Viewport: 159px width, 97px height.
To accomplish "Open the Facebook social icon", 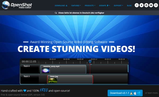I will pyautogui.click(x=137, y=5).
